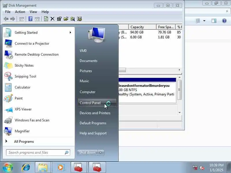Click the Free Space column header

point(166,27)
